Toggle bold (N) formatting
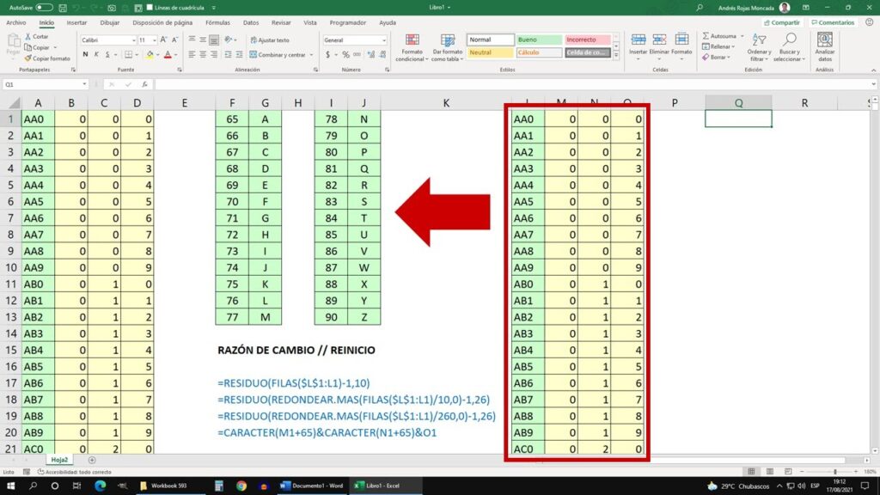 (x=85, y=55)
